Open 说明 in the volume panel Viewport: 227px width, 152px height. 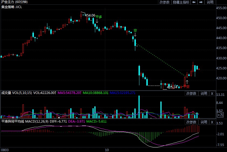pyautogui.click(x=204, y=93)
